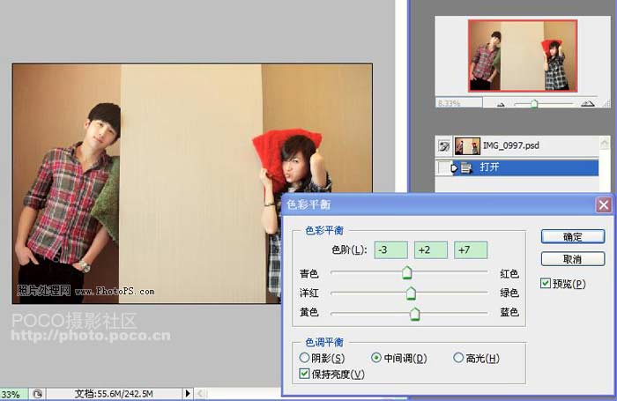Select the 高光 highlights radio button
This screenshot has height=401, width=617.
[x=458, y=358]
